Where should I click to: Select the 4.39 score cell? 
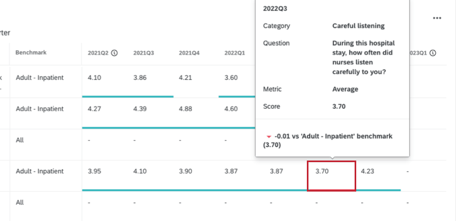click(140, 109)
